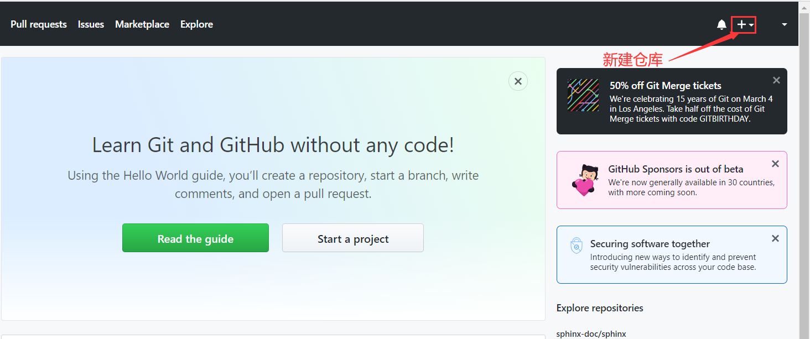Image resolution: width=810 pixels, height=339 pixels.
Task: Open the Issues page
Action: [x=91, y=24]
